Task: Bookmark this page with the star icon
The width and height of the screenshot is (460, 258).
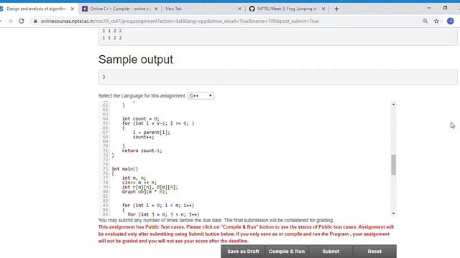Action: tap(436, 21)
